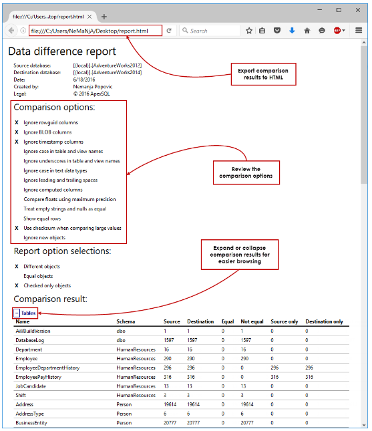Open the downloads arrow icon
The width and height of the screenshot is (372, 431).
point(292,31)
